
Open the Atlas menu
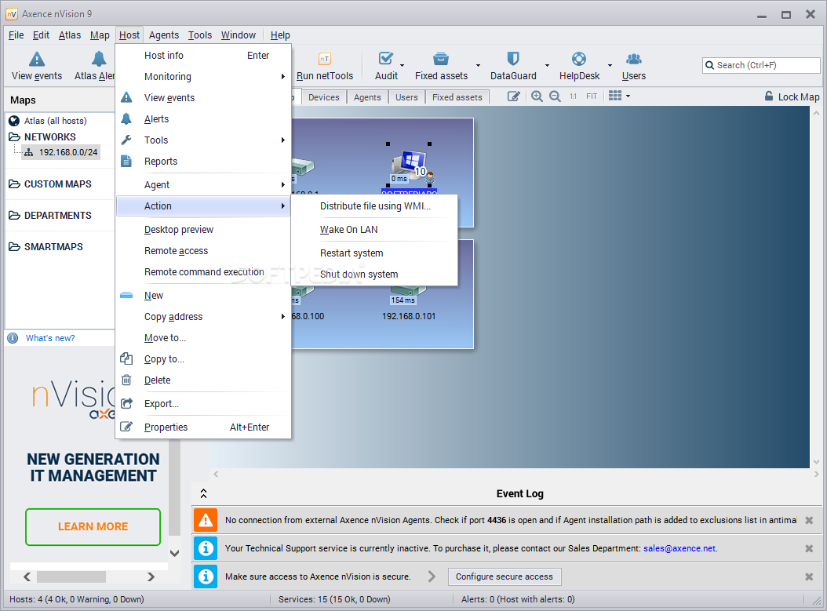(70, 35)
